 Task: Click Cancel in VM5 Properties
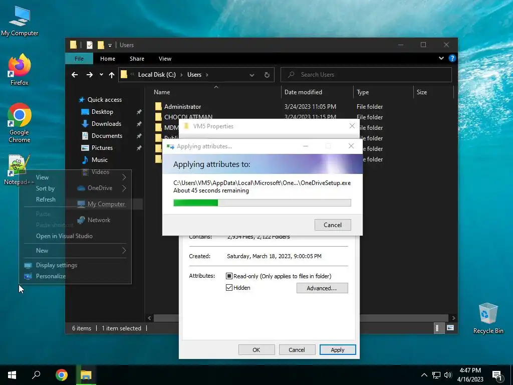click(297, 349)
